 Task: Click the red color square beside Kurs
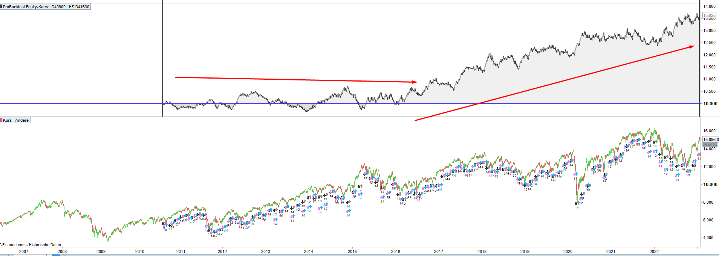1,120
